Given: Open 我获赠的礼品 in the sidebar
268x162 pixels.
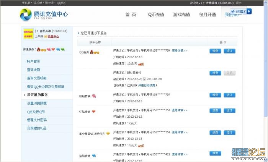Looking at the screenshot, I should click(37, 128).
